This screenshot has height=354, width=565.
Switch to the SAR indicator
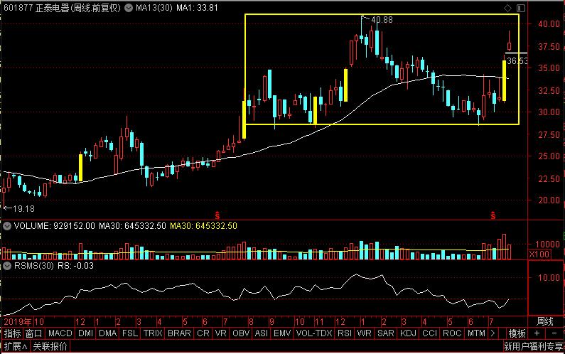tap(386, 333)
